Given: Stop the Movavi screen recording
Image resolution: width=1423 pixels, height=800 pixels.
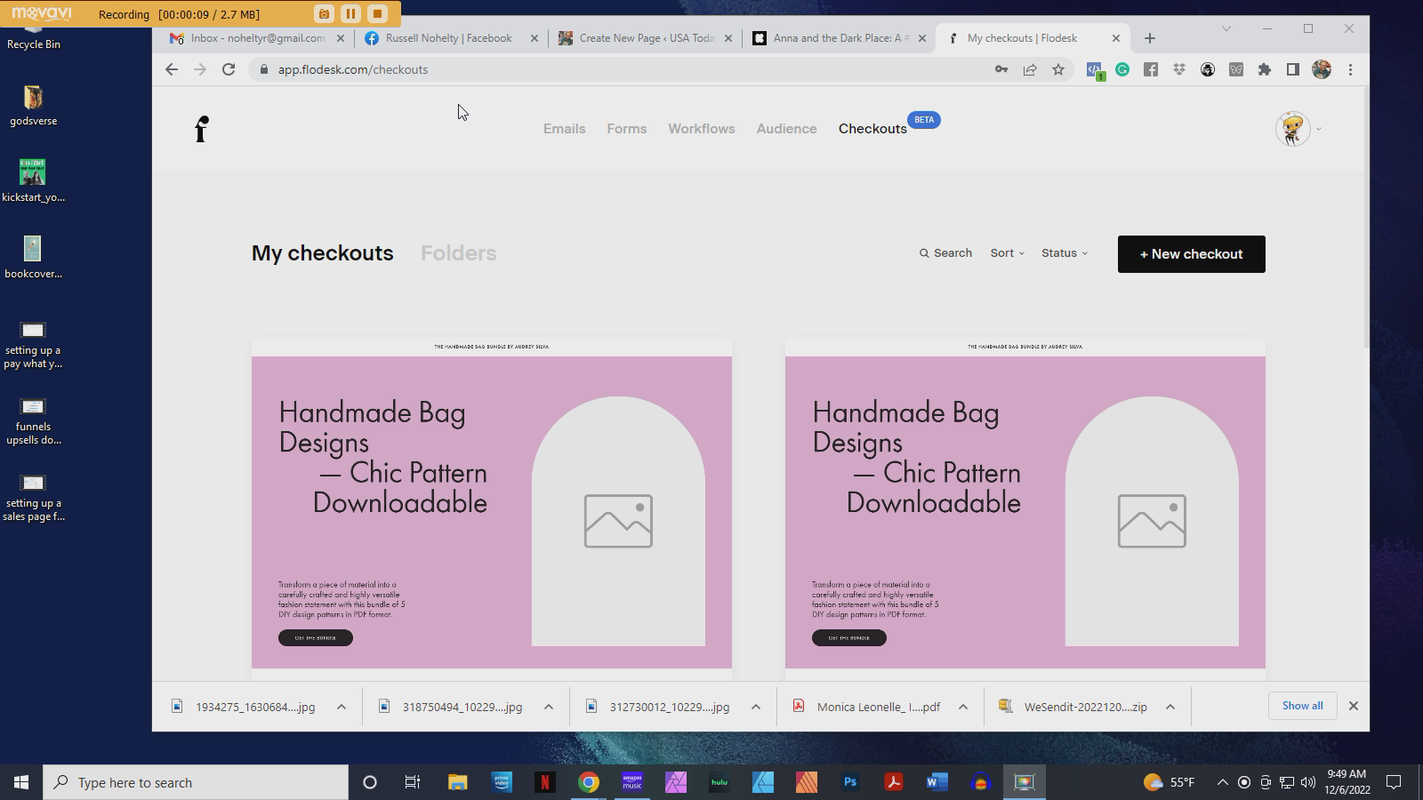Looking at the screenshot, I should [x=377, y=13].
